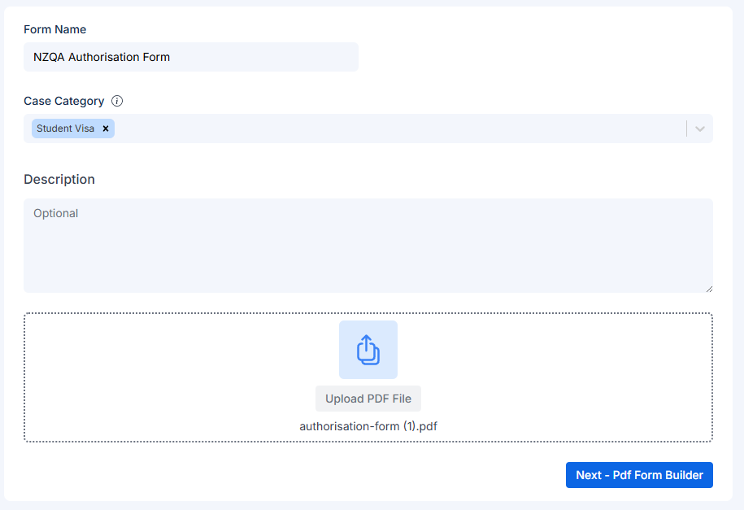This screenshot has height=510, width=744.
Task: Open the authorisation-form (1).pdf filename
Action: 368,425
